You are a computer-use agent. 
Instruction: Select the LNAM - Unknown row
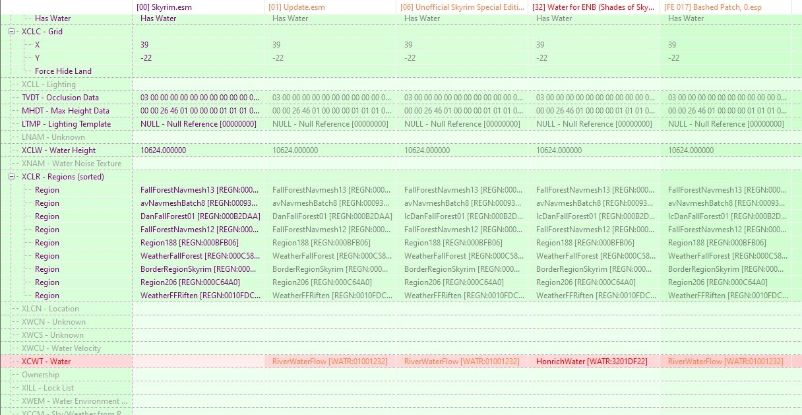53,137
